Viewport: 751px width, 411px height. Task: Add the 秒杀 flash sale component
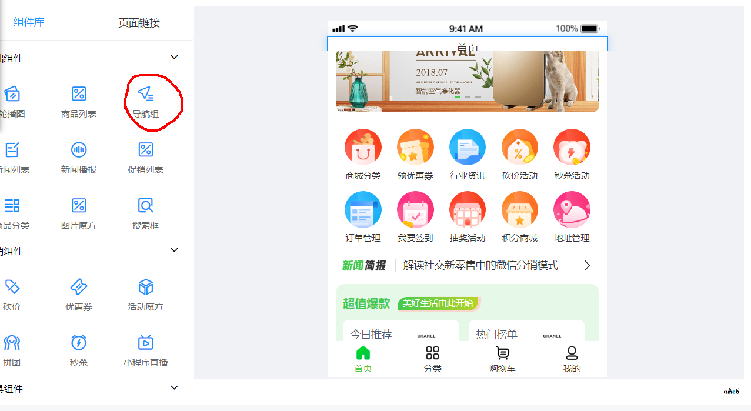(x=79, y=343)
